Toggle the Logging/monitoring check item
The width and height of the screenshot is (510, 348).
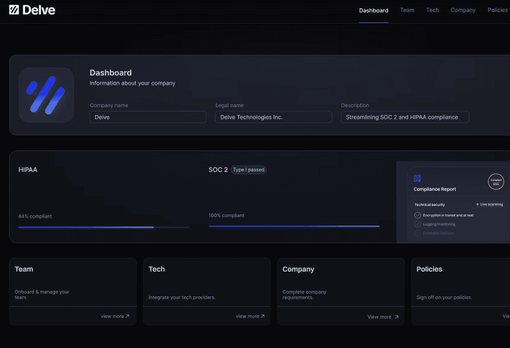tap(418, 224)
